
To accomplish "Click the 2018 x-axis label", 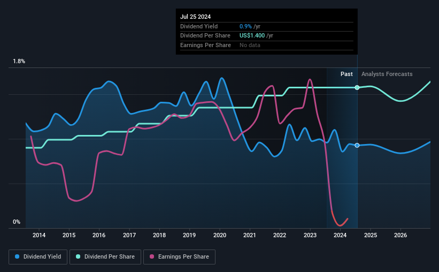I will [159, 235].
